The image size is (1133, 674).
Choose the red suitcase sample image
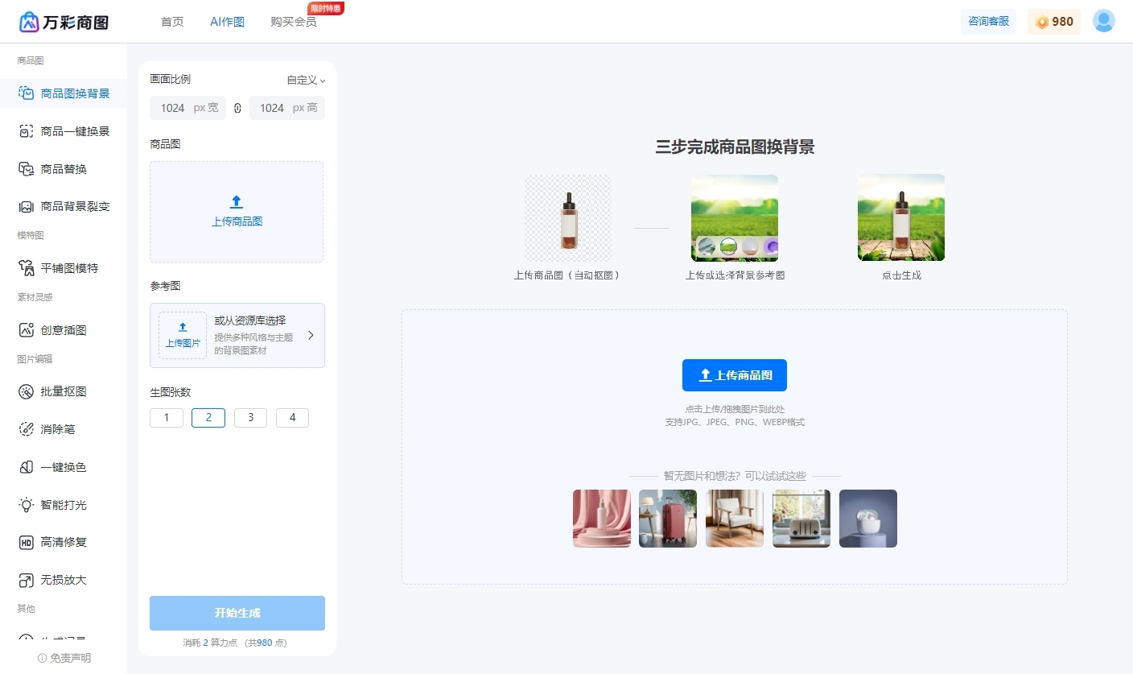[x=668, y=519]
